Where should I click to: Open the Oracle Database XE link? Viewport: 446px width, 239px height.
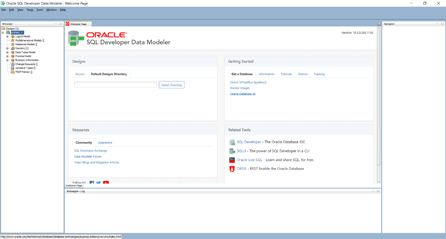243,94
